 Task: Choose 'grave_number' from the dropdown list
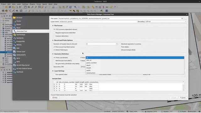point(135,63)
